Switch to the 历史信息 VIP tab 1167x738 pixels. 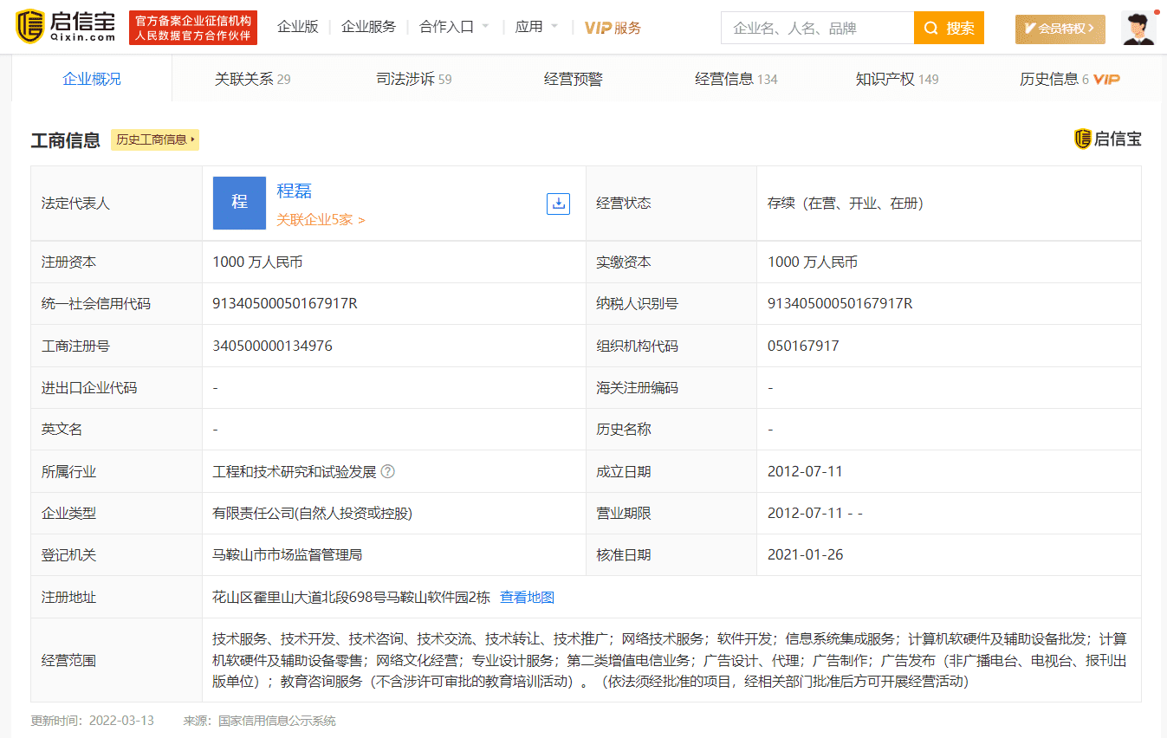[1069, 79]
